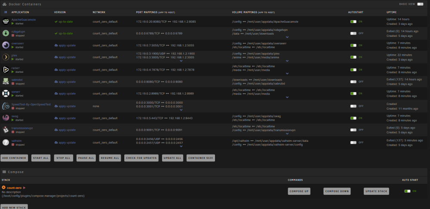Click the update cloud icon for valheim
Screen dimensions: 430x209
[x=56, y=143]
